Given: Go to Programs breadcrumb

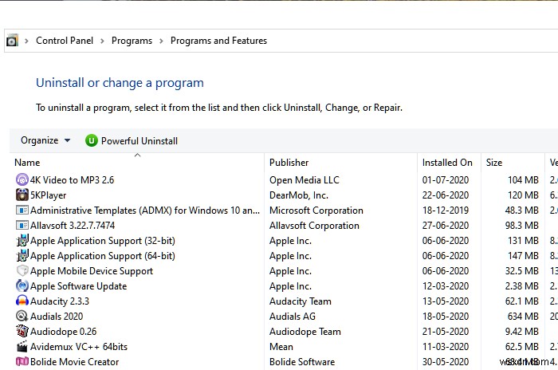Looking at the screenshot, I should [132, 41].
